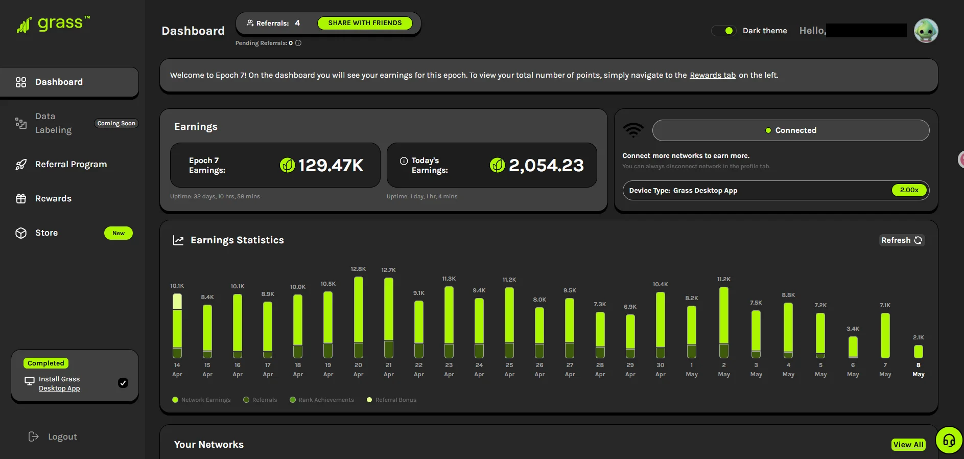
Task: Click the Dashboard grid icon
Action: click(x=21, y=82)
